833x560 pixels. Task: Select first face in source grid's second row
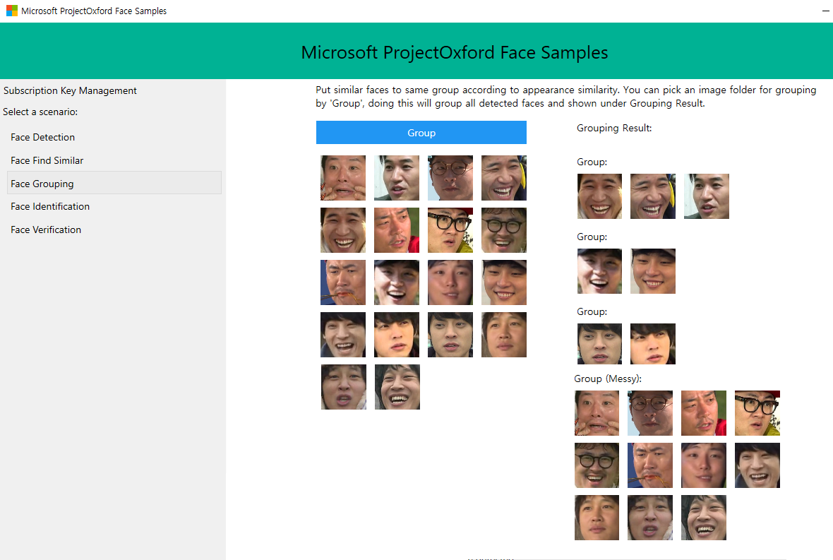click(343, 230)
